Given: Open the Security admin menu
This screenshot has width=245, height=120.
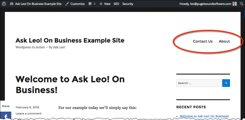Looking at the screenshot, I should (128, 4).
